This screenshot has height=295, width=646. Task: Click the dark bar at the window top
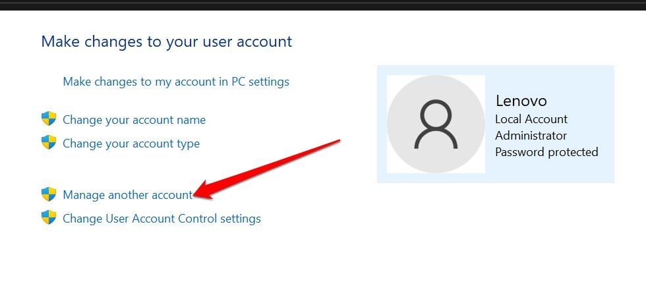pyautogui.click(x=323, y=5)
